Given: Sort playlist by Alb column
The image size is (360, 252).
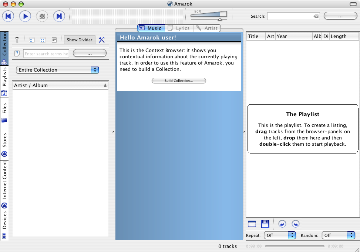Looking at the screenshot, I should click(317, 37).
